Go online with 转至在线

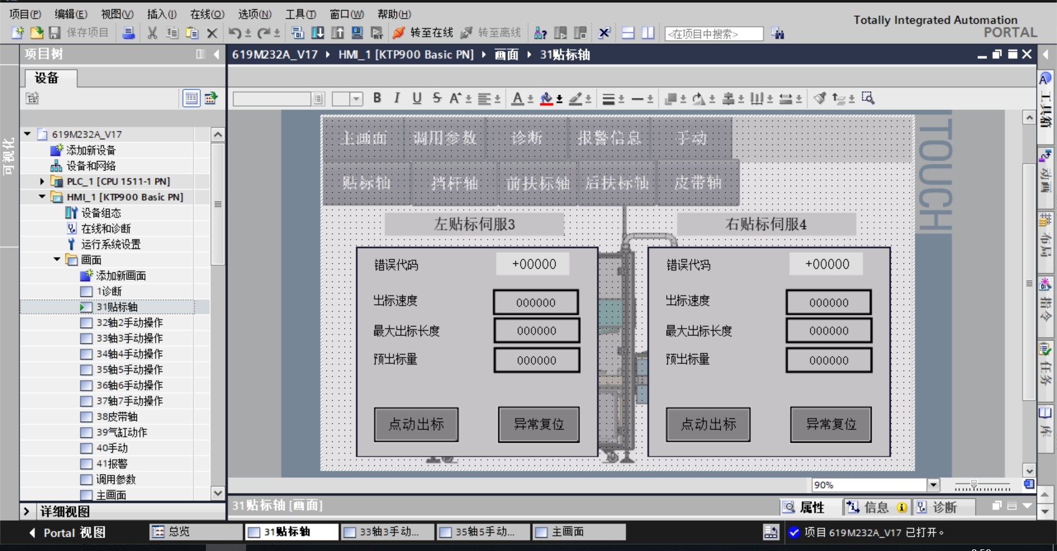click(x=423, y=33)
